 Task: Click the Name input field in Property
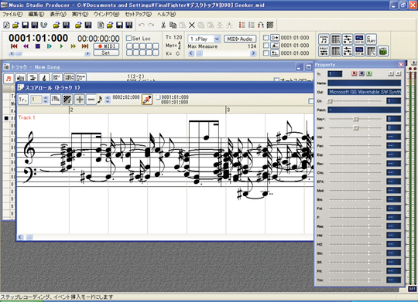point(365,83)
